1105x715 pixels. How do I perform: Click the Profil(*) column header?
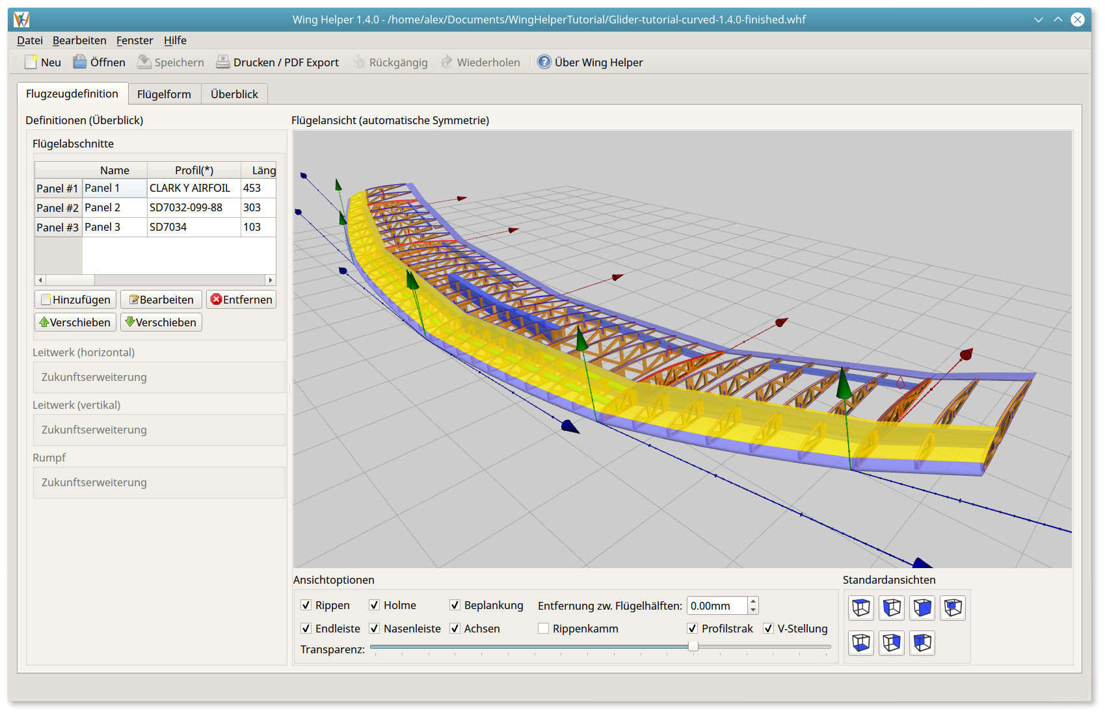(x=194, y=170)
